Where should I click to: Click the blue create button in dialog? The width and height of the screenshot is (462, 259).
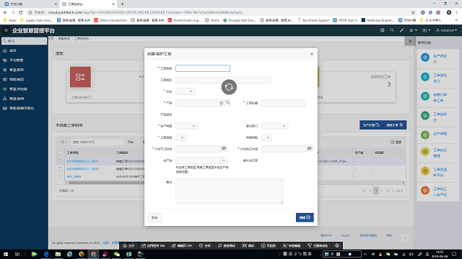click(x=305, y=217)
